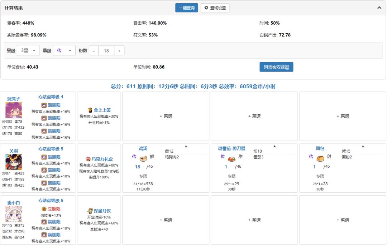
Task: Click 符文率 value 53%
Action: coord(153,35)
